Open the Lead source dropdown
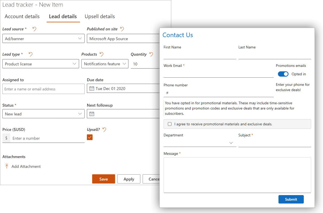 coord(43,38)
